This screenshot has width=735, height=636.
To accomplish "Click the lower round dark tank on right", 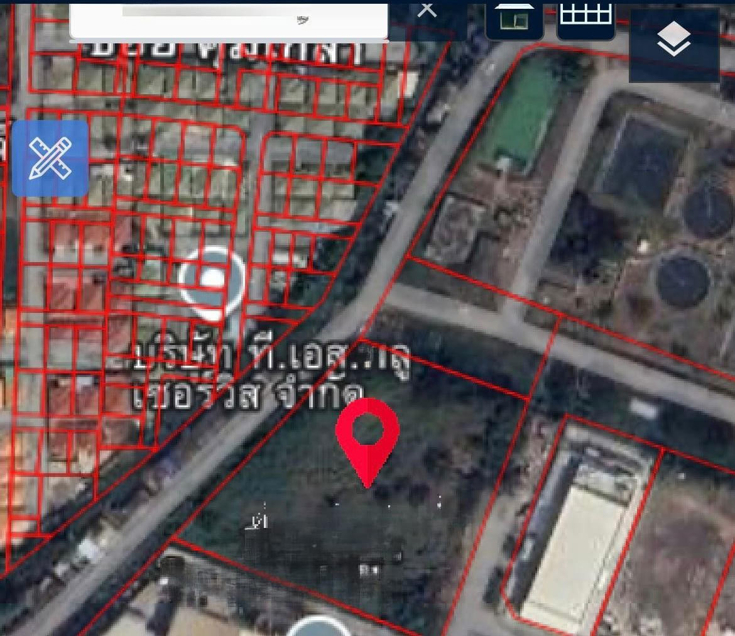I will pos(683,280).
